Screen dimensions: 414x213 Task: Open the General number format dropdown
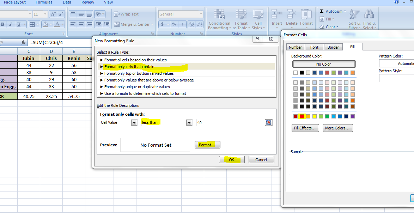[x=201, y=14]
